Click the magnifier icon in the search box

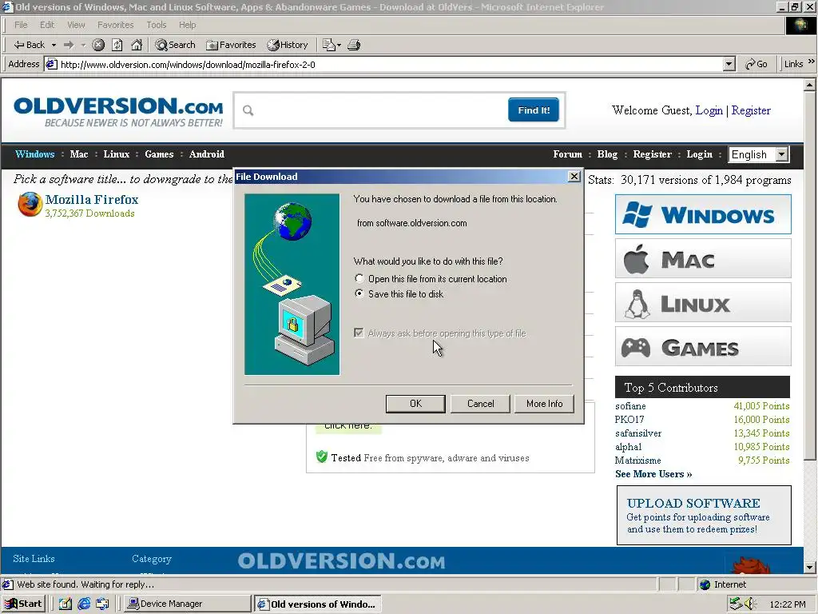[248, 110]
